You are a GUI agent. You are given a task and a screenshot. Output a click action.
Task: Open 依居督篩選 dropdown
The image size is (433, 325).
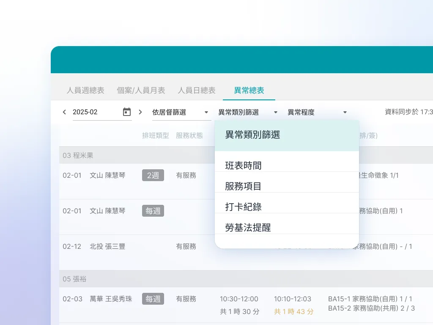click(x=181, y=112)
